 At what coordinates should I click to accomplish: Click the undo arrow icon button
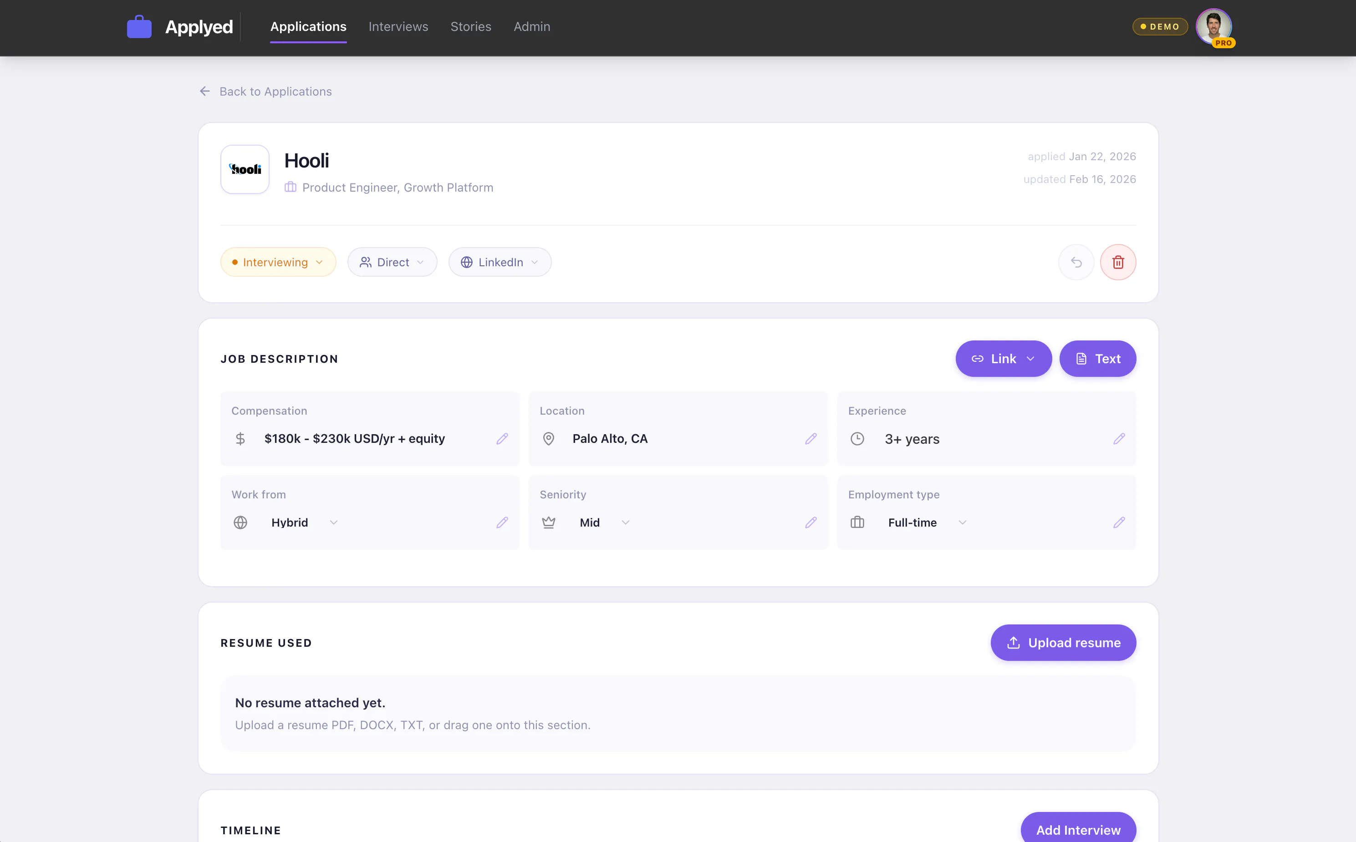1076,262
